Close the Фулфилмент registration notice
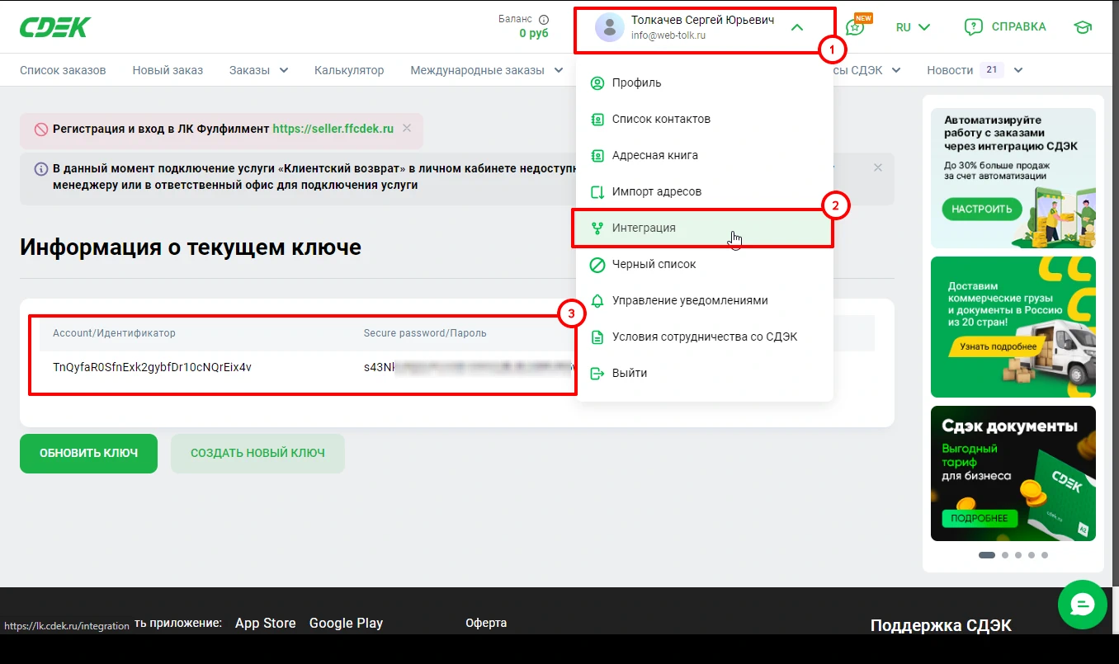Image resolution: width=1119 pixels, height=664 pixels. (407, 129)
